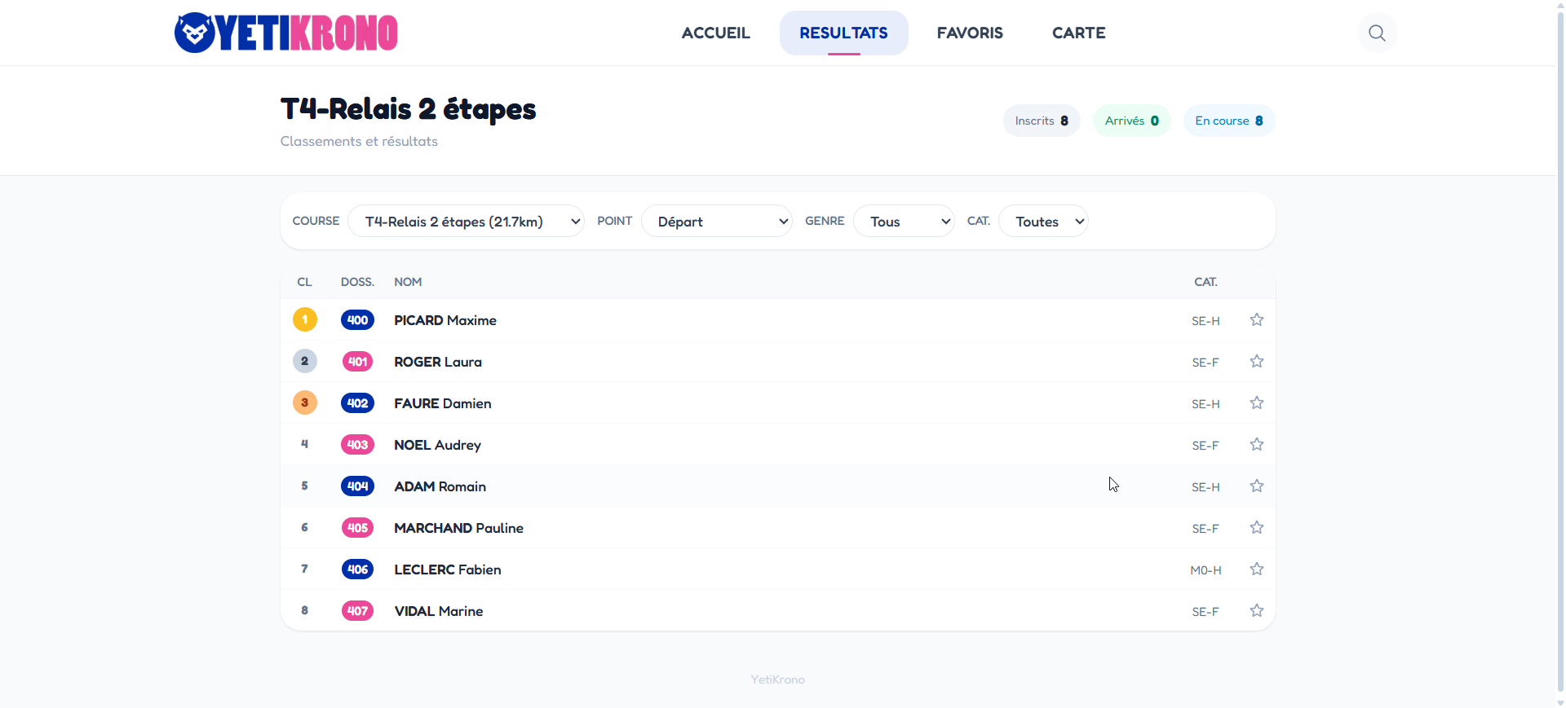The width and height of the screenshot is (1566, 708).
Task: Go to the ACCUEIL menu
Action: point(715,33)
